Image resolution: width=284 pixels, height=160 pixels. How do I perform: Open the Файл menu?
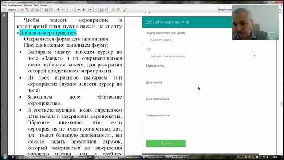click(4, 5)
